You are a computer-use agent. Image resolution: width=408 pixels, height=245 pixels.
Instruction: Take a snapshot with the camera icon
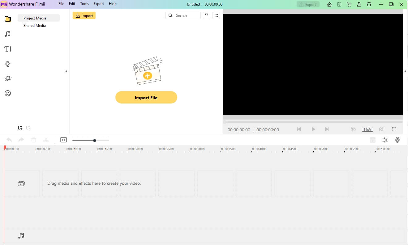tap(382, 129)
